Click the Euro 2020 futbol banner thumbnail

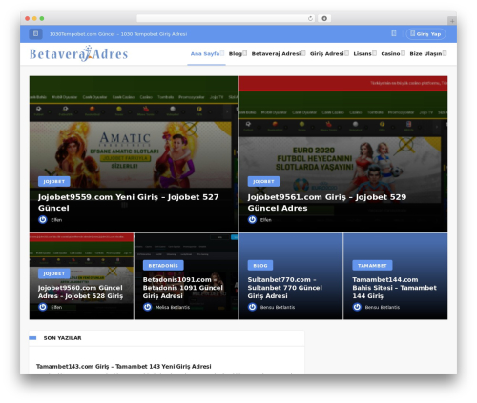[x=340, y=169]
